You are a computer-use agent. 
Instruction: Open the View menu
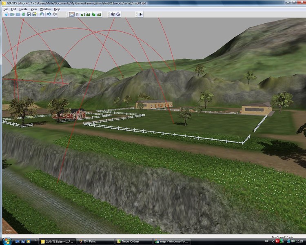click(34, 9)
